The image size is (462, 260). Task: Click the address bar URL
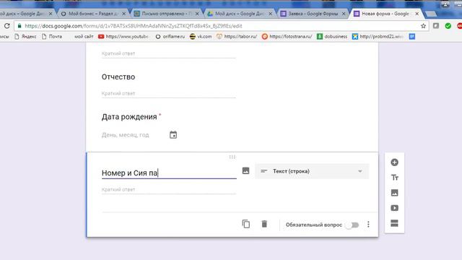tap(133, 26)
